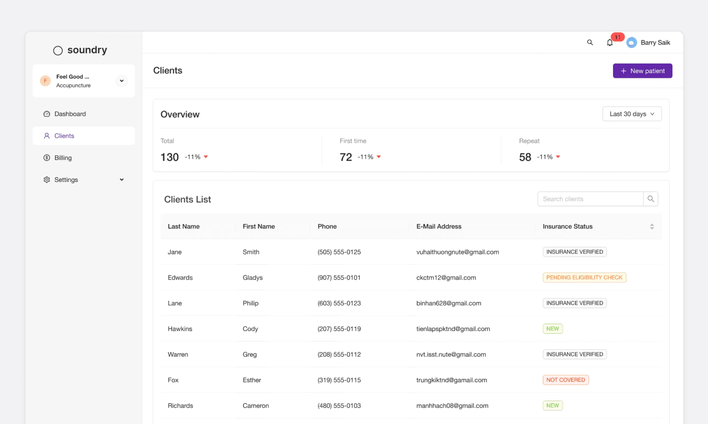Click the Search clients input field
The image size is (708, 424).
click(590, 199)
